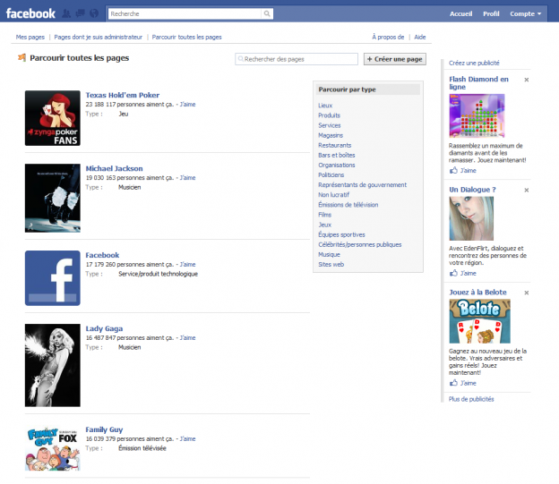This screenshot has height=484, width=559.
Task: Click J'aime next to Michael Jackson
Action: 187,177
